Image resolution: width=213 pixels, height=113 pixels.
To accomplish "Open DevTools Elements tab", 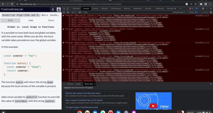I will (76, 8).
